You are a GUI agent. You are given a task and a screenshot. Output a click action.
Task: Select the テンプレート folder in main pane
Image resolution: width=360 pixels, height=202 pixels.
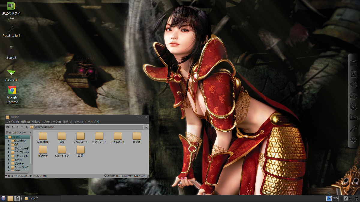click(99, 138)
